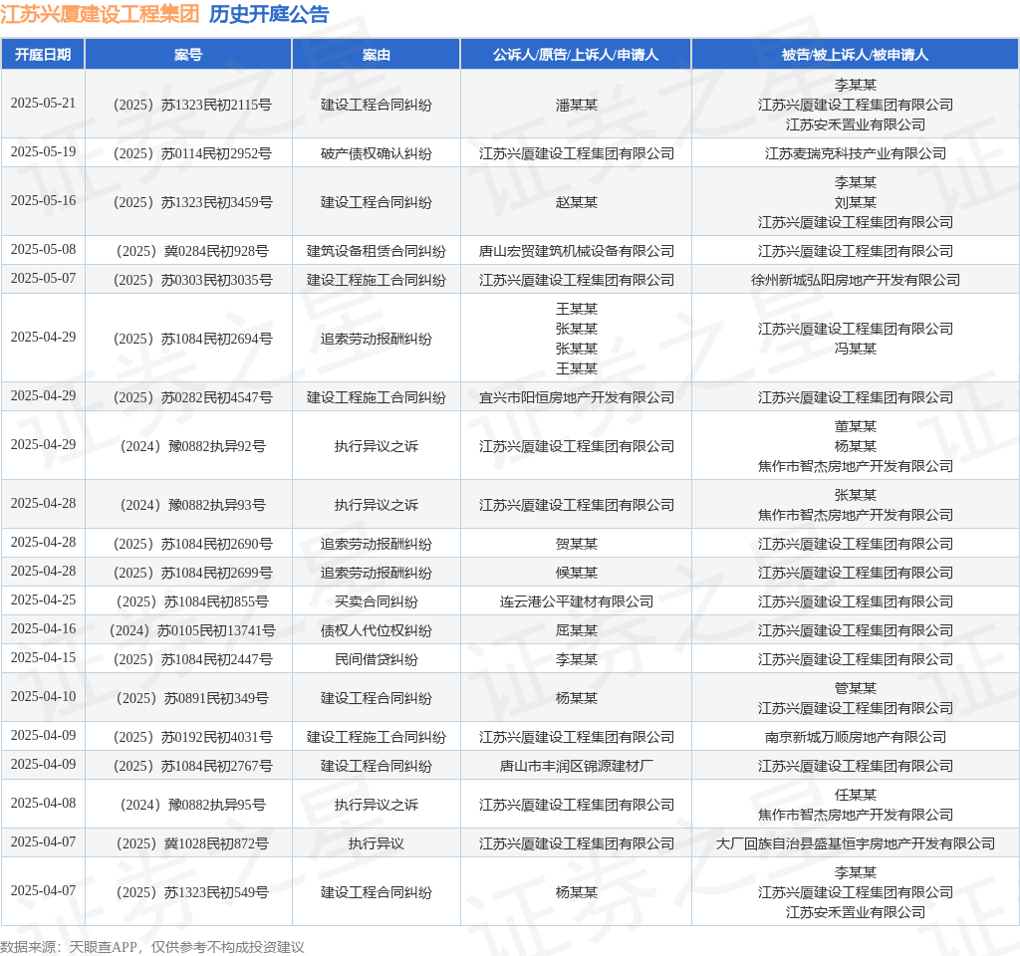
Task: Click the cause 破产债权确认纠纷
Action: pyautogui.click(x=376, y=153)
